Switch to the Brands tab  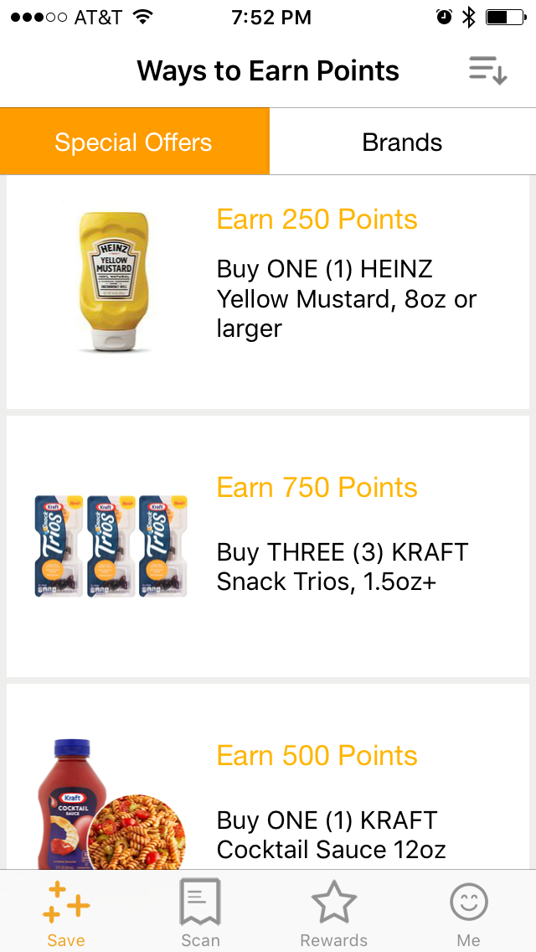(x=402, y=142)
